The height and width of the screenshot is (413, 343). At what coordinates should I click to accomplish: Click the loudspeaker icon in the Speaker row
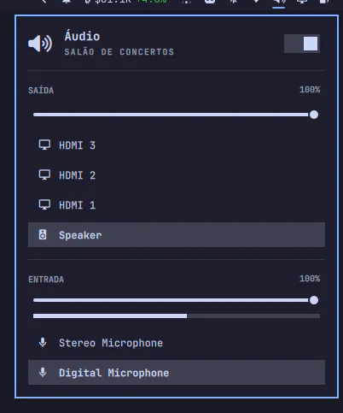point(43,234)
